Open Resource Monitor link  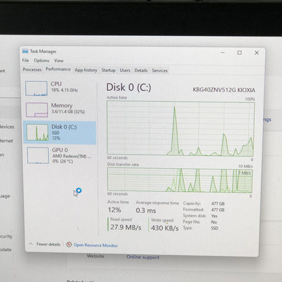(x=96, y=245)
